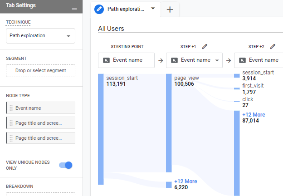Image resolution: width=283 pixels, height=196 pixels.
Task: Edit STEP +1 with pencil icon
Action: 205,46
